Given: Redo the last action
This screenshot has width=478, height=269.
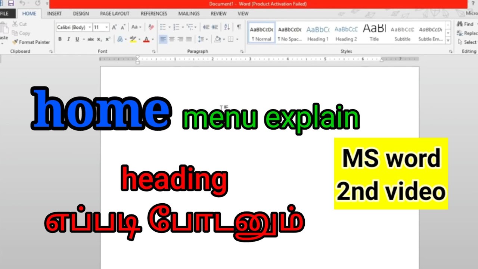Looking at the screenshot, I should 38,3.
